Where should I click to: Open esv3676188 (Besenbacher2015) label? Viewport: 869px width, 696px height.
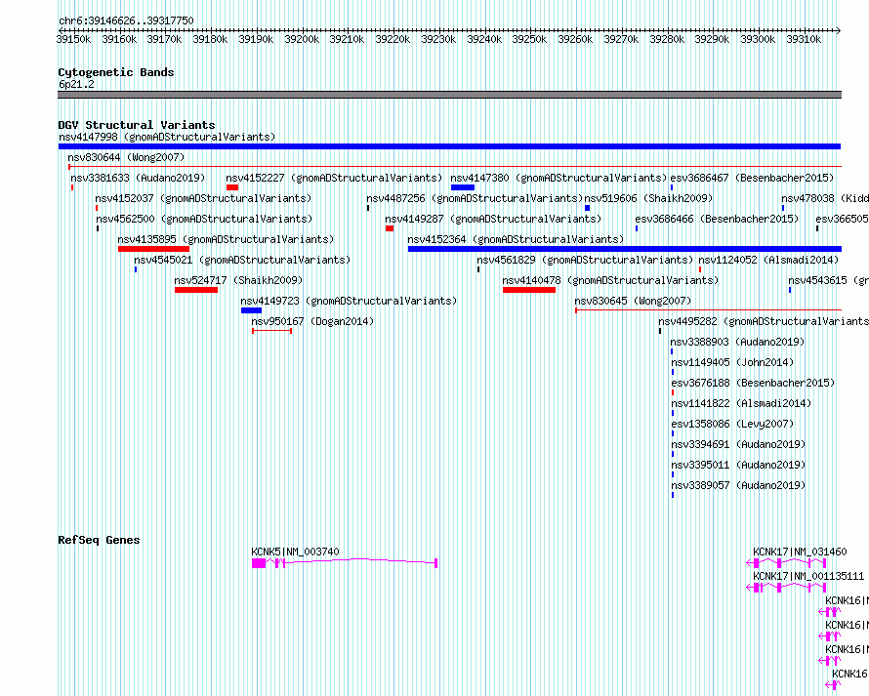coord(753,383)
